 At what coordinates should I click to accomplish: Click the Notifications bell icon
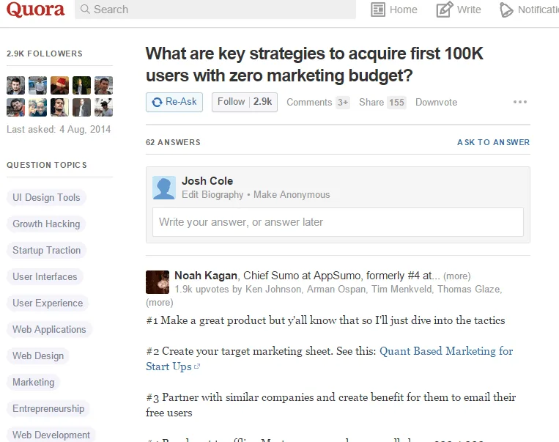[506, 10]
